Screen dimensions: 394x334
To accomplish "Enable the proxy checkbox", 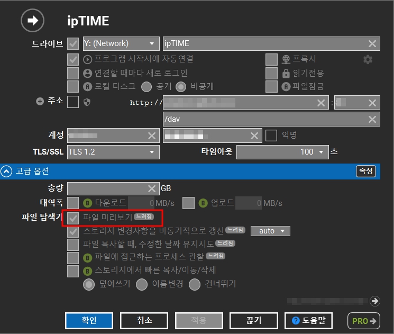I will tap(271, 60).
